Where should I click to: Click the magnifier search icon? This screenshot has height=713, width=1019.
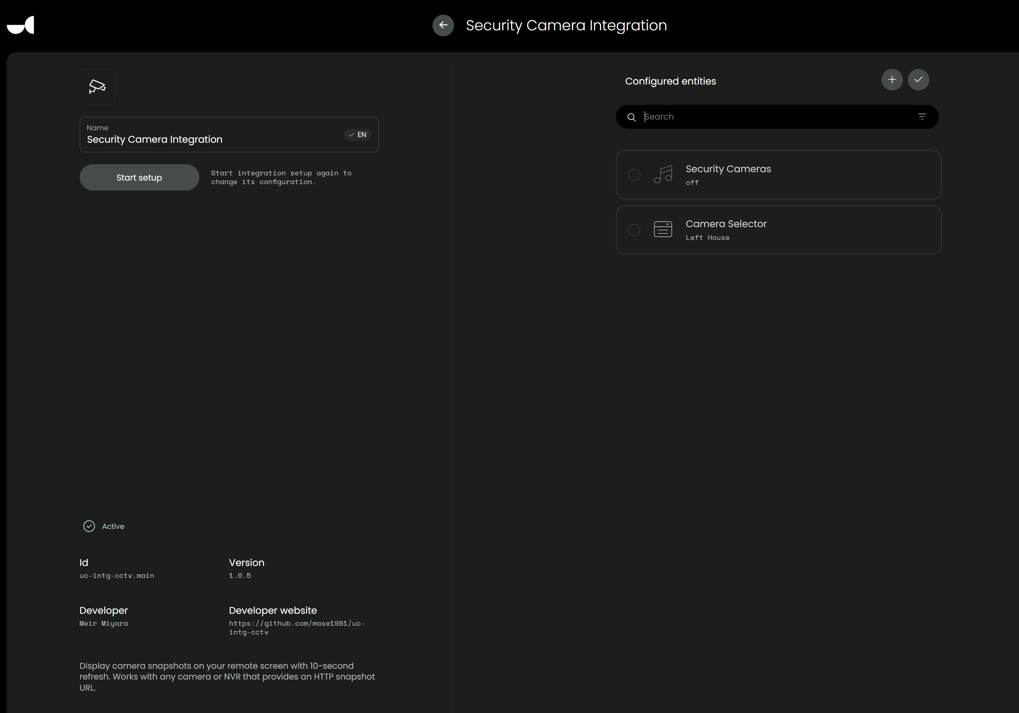631,117
